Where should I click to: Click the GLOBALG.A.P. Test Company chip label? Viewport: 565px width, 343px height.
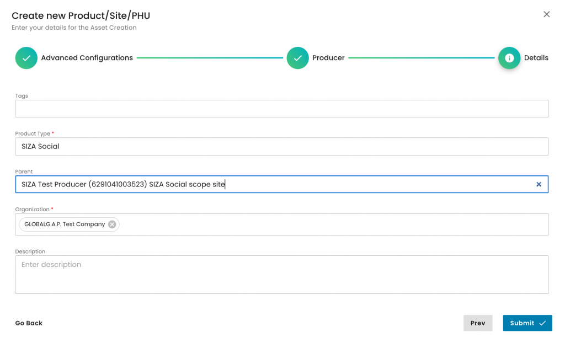(65, 224)
